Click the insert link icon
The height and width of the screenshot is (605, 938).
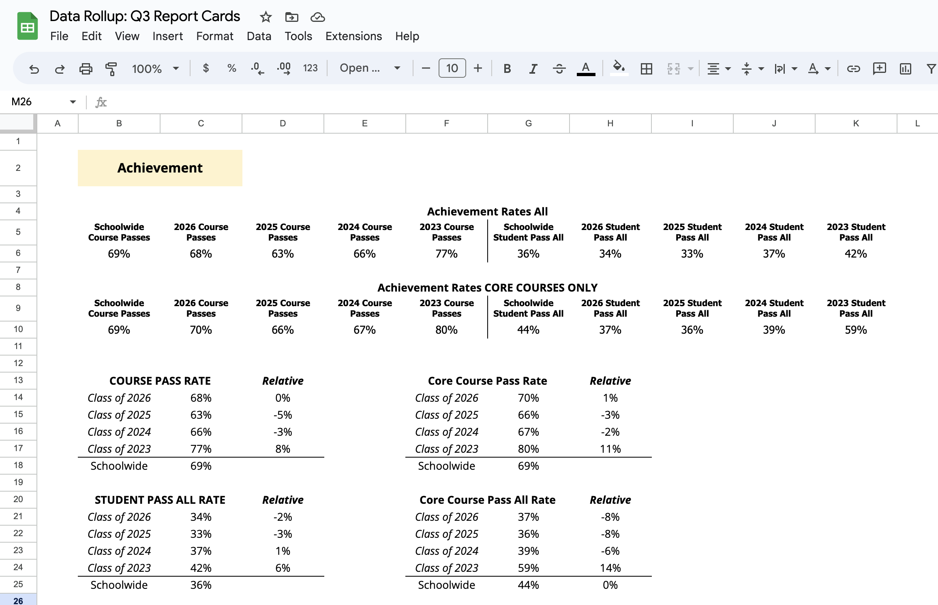(x=853, y=69)
